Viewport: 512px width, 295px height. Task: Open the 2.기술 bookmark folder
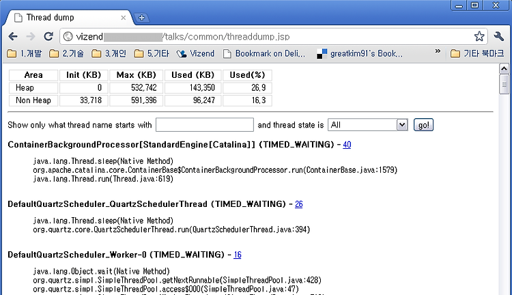pos(67,53)
